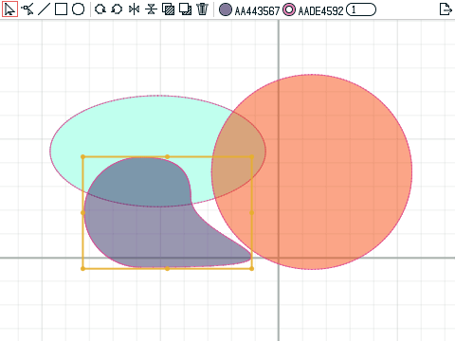Click bottom-right selection box handle

click(251, 269)
